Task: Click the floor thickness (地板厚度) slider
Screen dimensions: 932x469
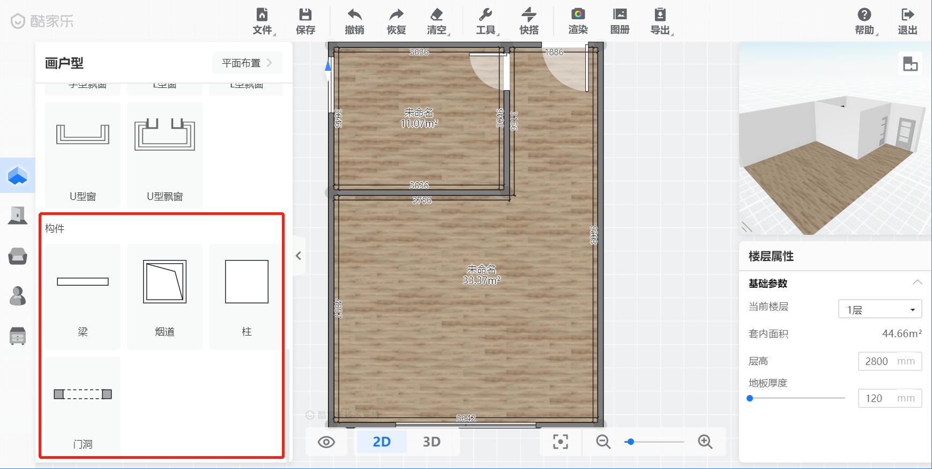Action: click(796, 398)
